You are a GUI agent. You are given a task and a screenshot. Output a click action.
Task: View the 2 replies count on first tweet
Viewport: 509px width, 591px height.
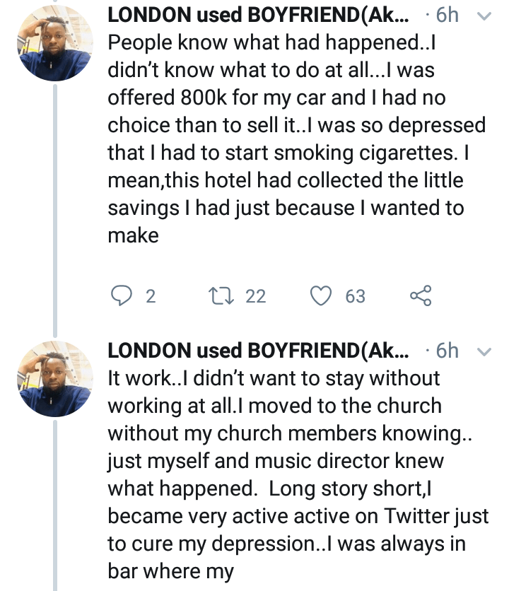[x=150, y=296]
